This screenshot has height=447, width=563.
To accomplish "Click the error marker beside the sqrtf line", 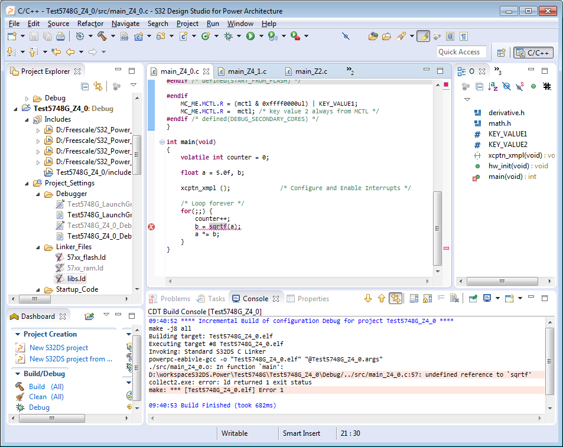I will coord(151,227).
